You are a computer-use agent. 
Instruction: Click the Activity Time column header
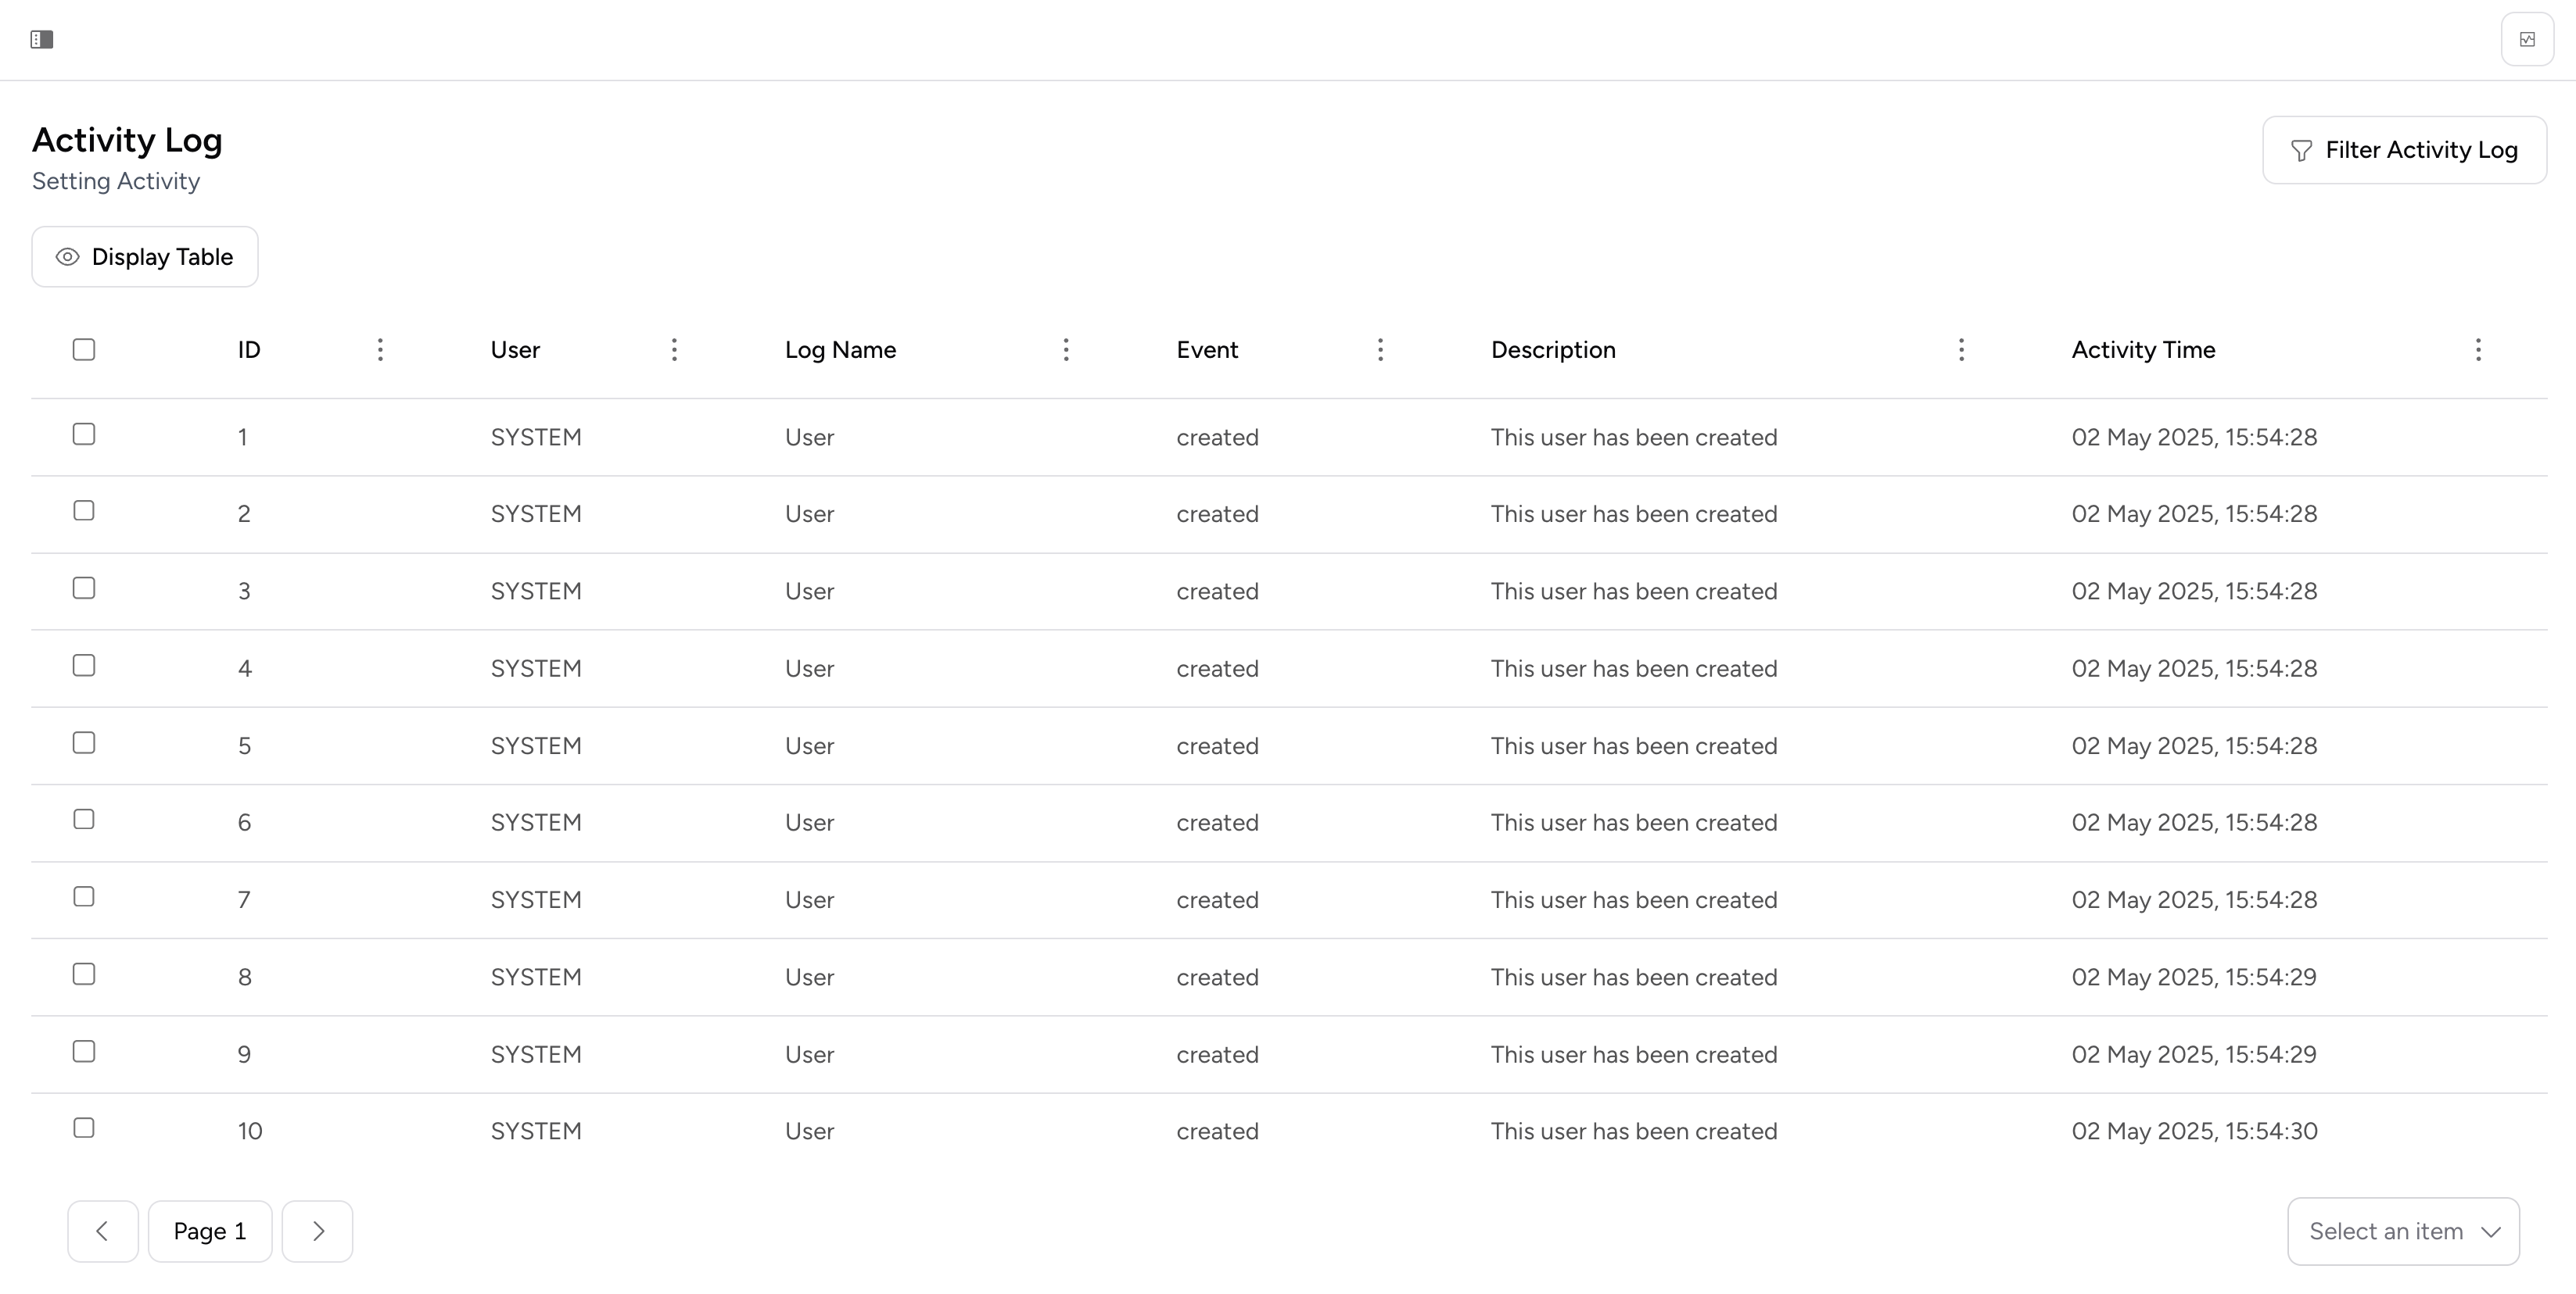coord(2143,350)
